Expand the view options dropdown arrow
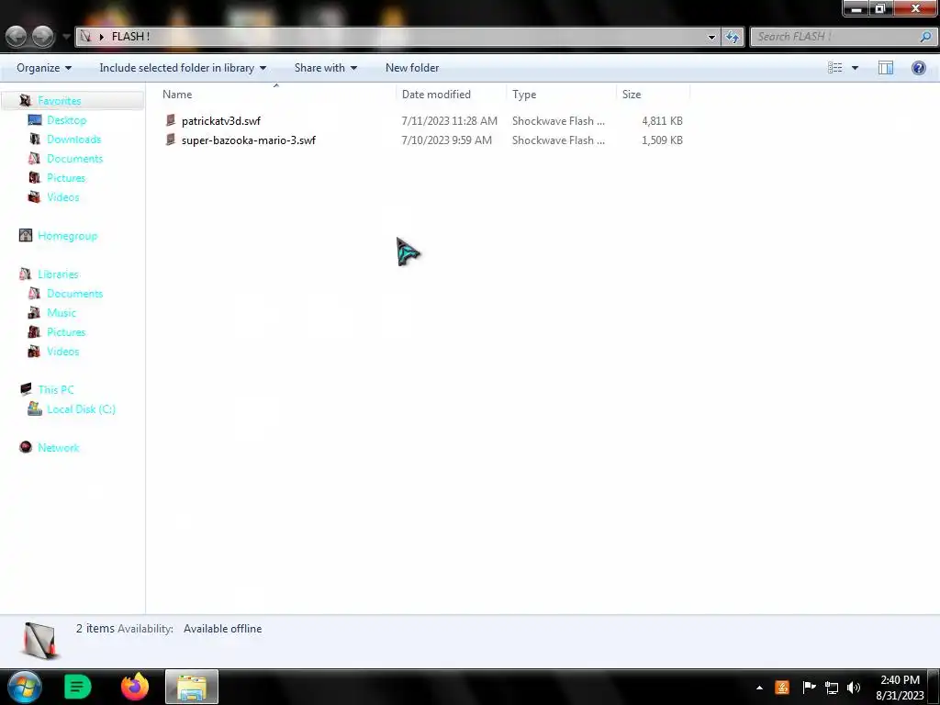The width and height of the screenshot is (940, 705). pos(856,68)
